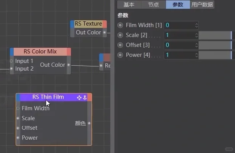Select the RS Thin Film node title
Image resolution: width=235 pixels, height=153 pixels.
[48, 97]
